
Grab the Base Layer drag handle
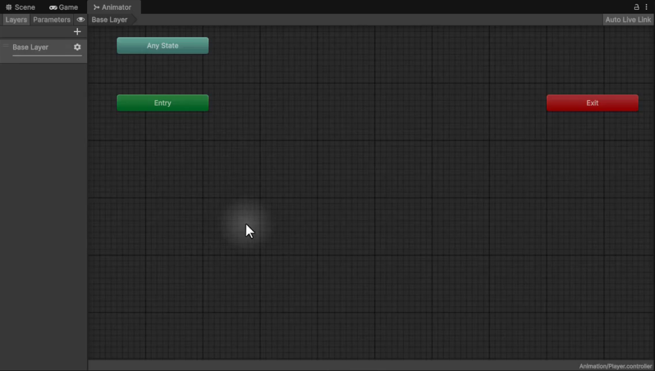(x=5, y=46)
